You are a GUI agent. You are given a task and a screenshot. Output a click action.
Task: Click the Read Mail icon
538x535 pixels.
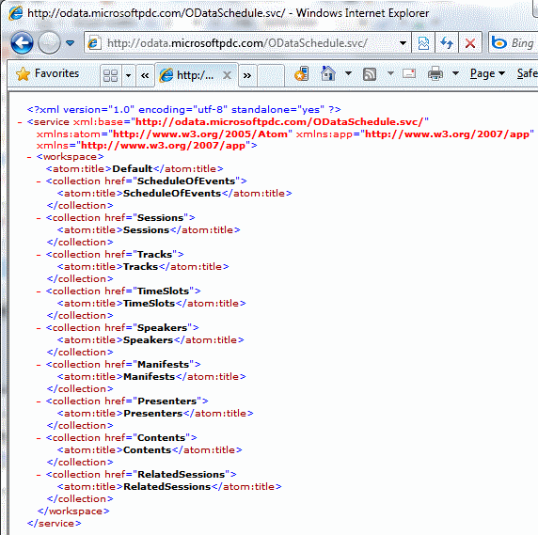click(x=409, y=73)
